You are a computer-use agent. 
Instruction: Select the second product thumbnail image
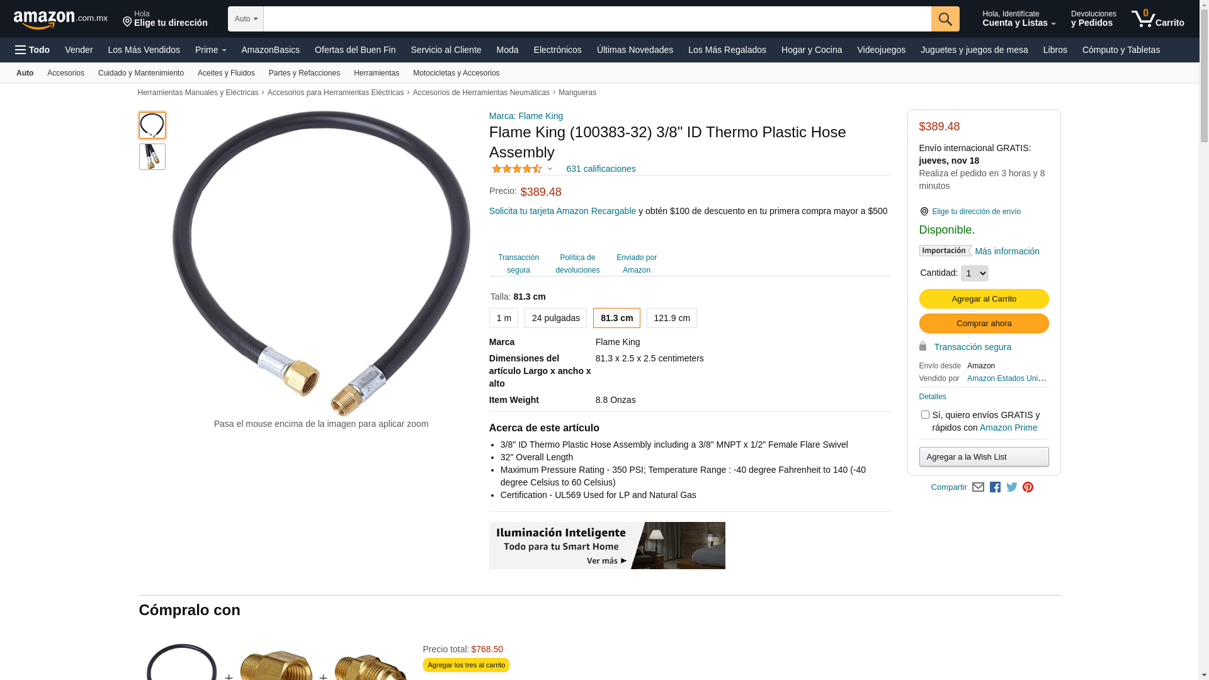coord(152,157)
